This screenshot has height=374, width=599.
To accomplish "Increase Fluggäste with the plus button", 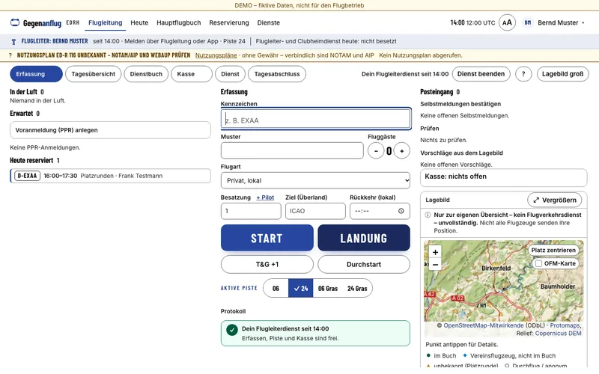I will pos(401,151).
